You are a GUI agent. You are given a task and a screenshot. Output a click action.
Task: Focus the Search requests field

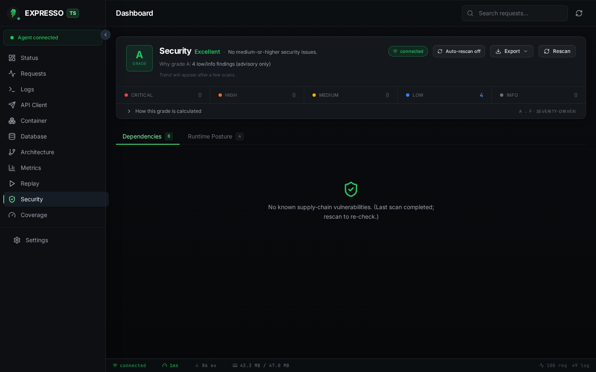[x=514, y=13]
